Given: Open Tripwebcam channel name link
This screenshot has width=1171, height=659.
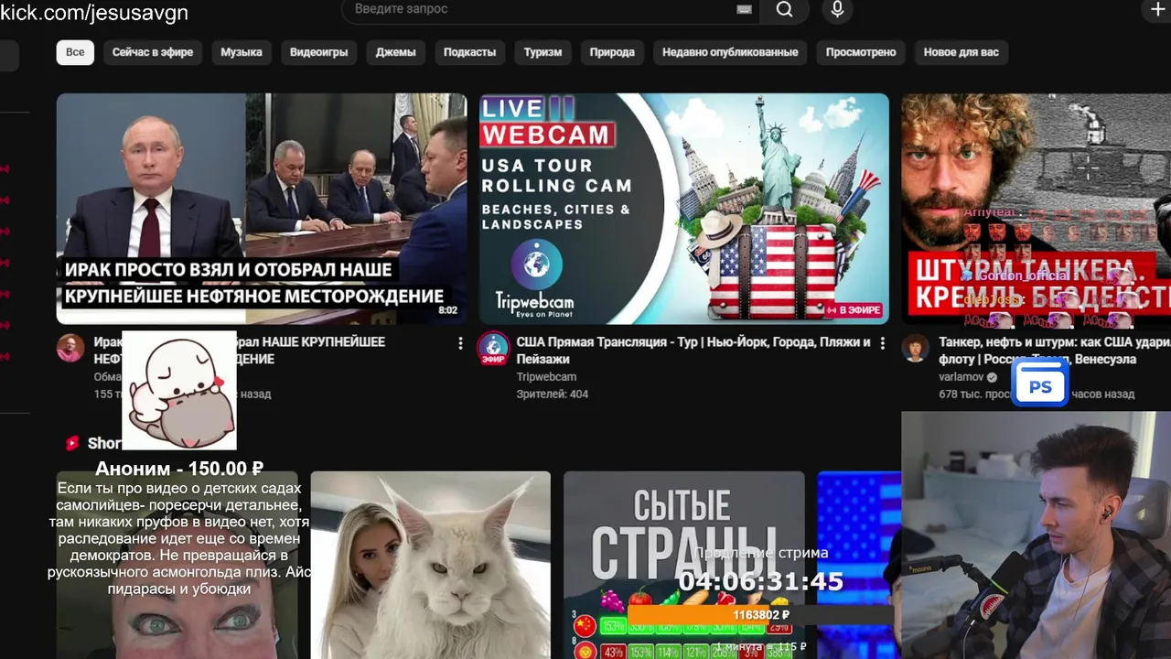Looking at the screenshot, I should point(546,377).
